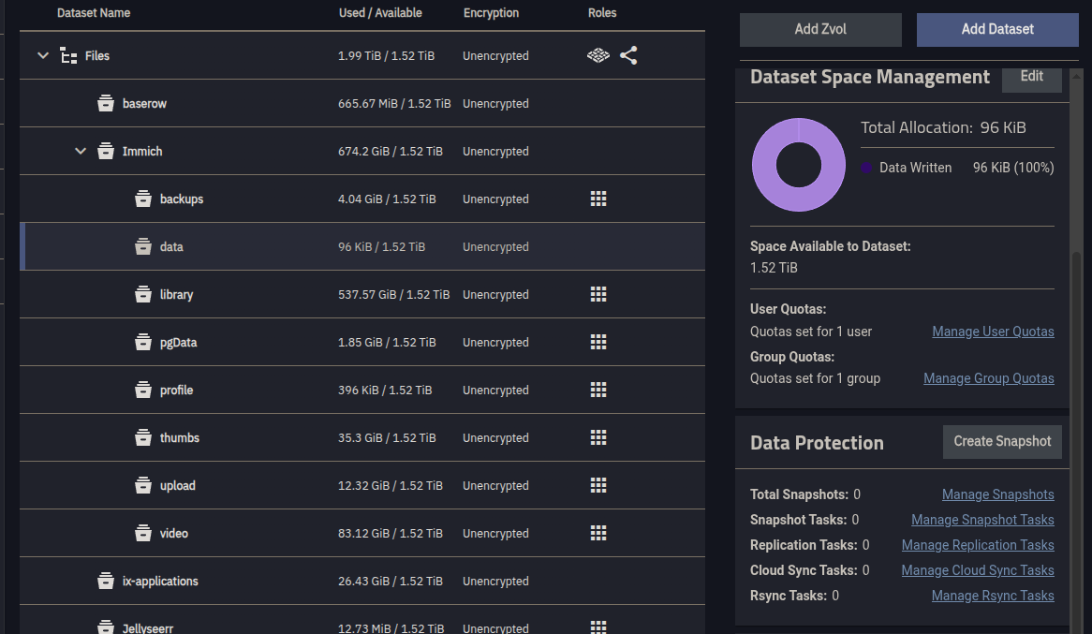Collapse the Immich dataset tree
The image size is (1092, 634).
tap(81, 152)
